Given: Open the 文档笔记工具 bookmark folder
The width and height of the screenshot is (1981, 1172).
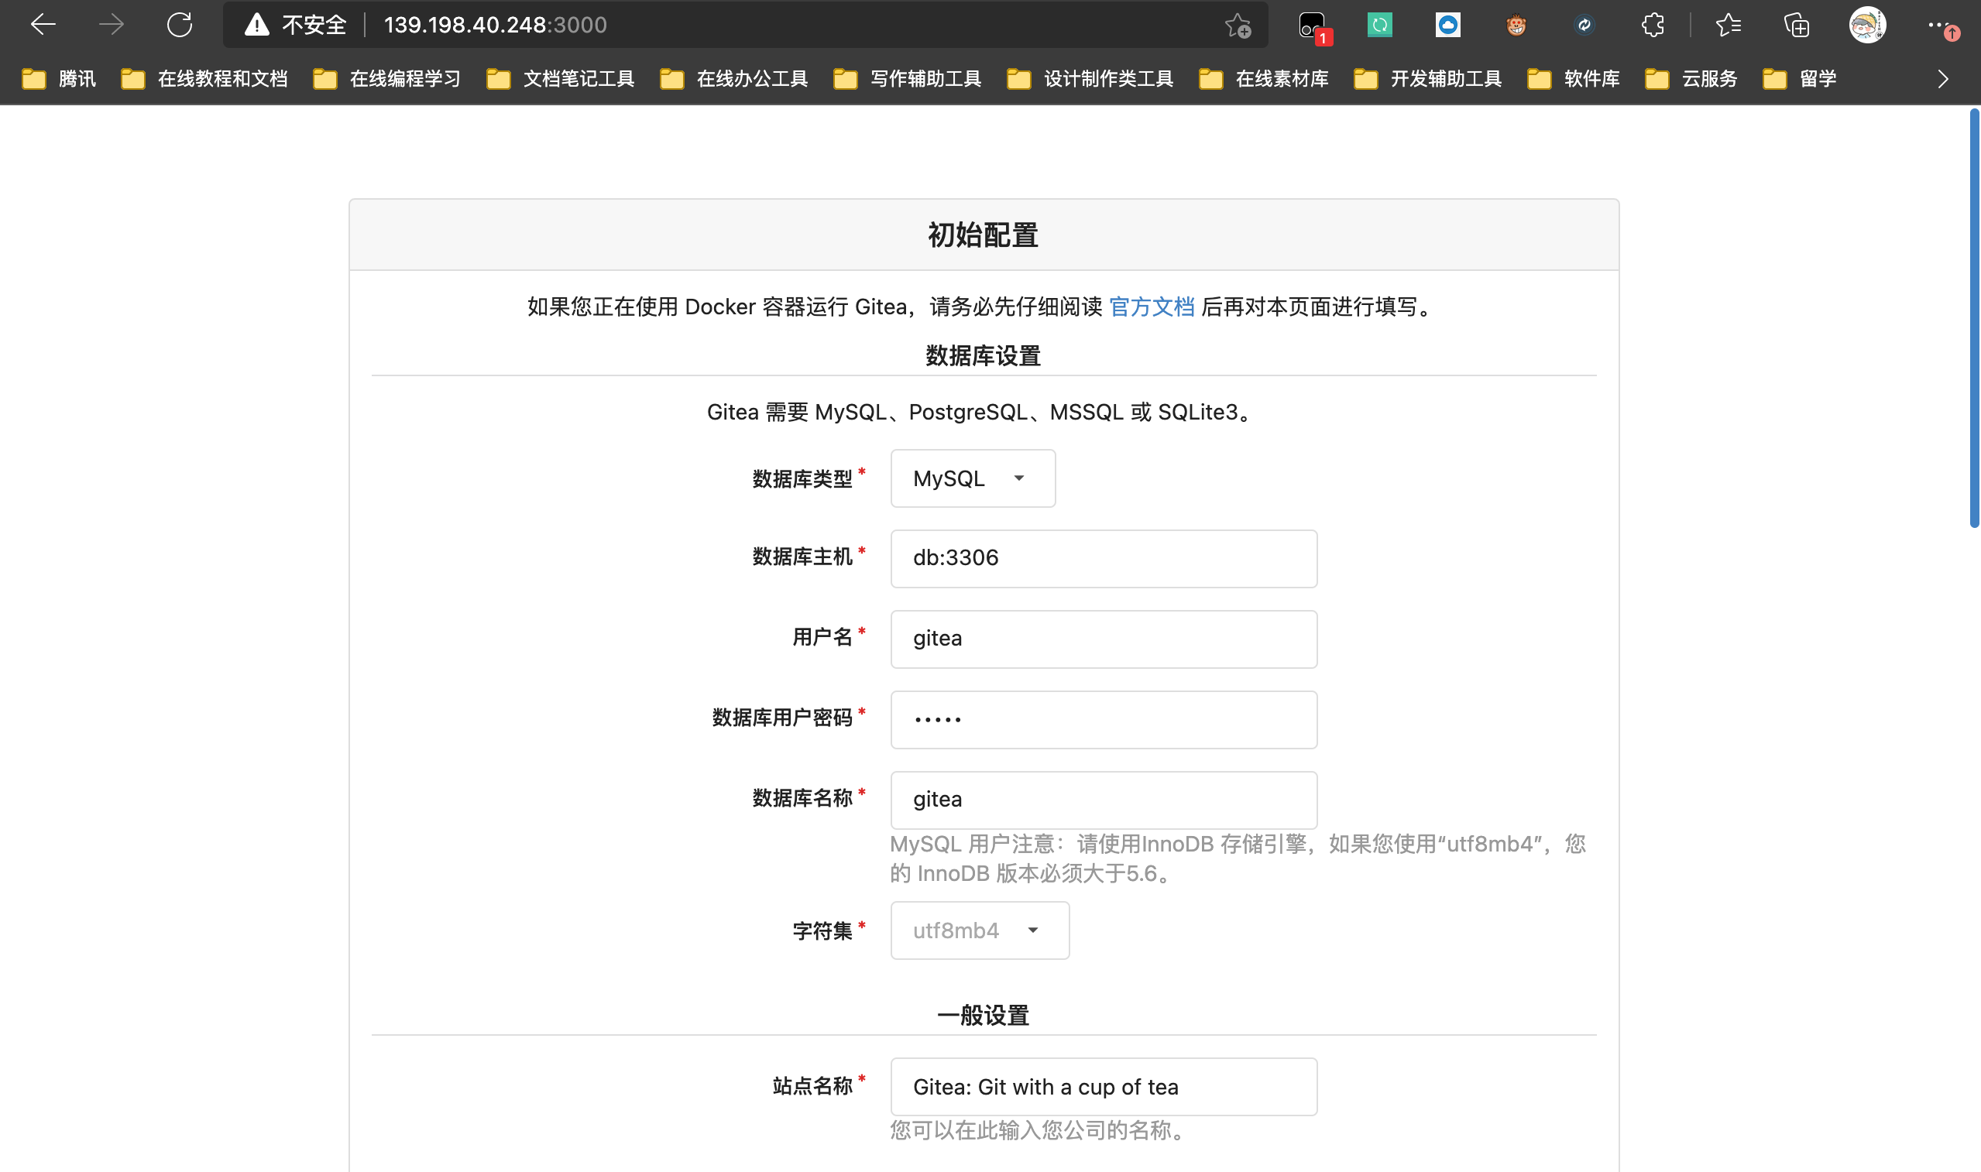Looking at the screenshot, I should [561, 79].
